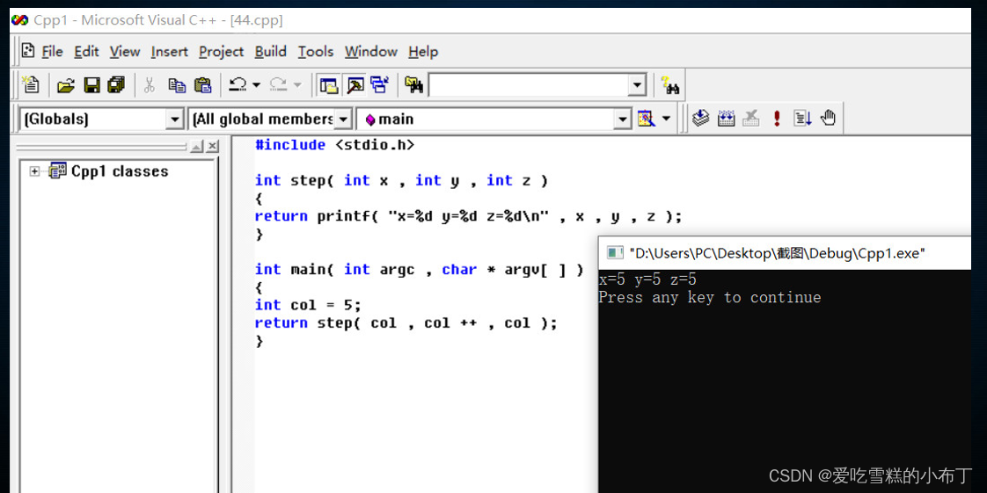Toggle the Output window icon
This screenshot has width=987, height=493.
(355, 85)
